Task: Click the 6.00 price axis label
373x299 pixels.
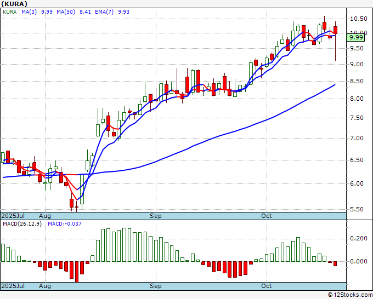Action: (x=357, y=183)
